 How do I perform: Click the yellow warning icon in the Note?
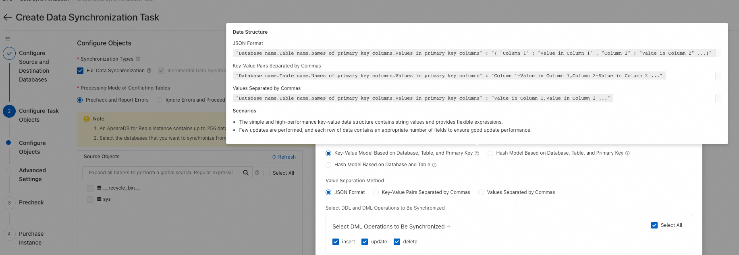(x=87, y=119)
